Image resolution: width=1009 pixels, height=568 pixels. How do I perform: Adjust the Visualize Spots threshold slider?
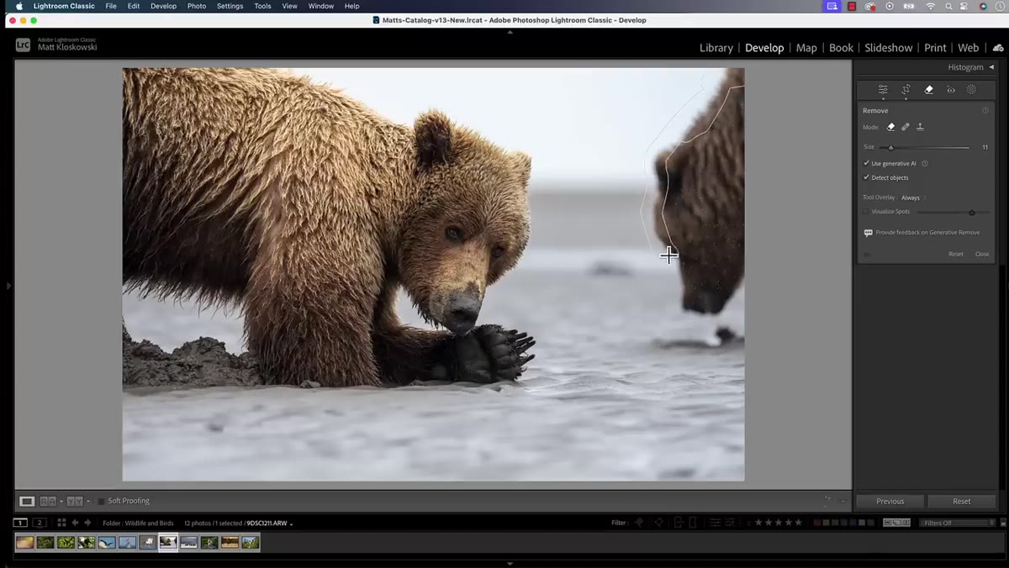972,212
